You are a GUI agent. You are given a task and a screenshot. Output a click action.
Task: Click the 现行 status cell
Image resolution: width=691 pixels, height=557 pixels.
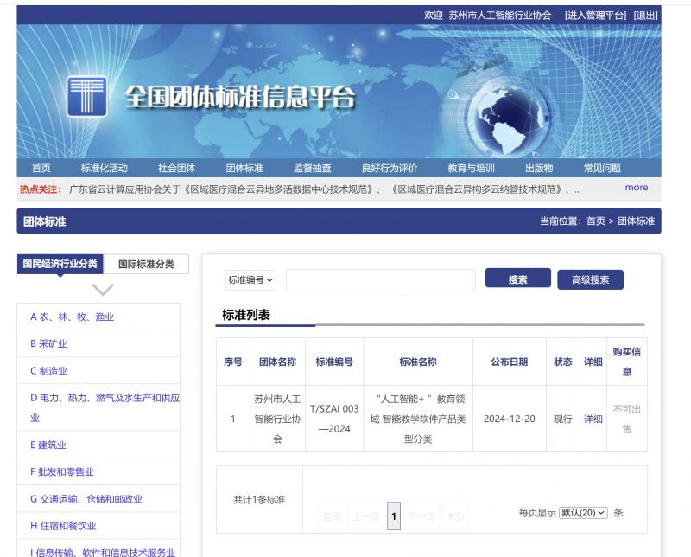click(x=563, y=419)
